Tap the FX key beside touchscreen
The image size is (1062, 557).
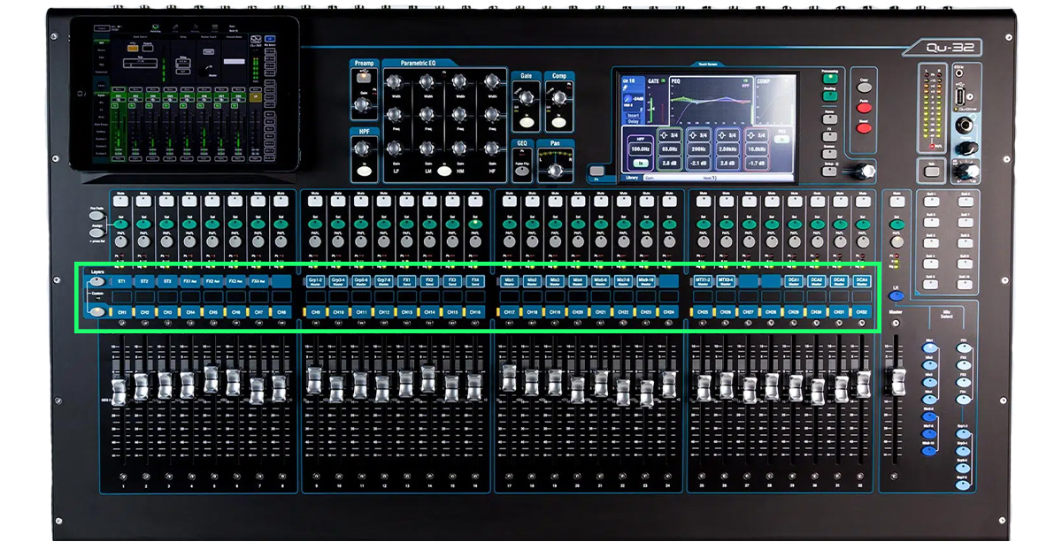(x=829, y=135)
